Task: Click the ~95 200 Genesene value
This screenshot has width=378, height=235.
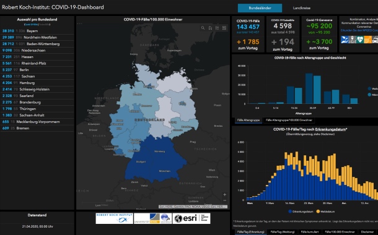Action: pos(319,26)
